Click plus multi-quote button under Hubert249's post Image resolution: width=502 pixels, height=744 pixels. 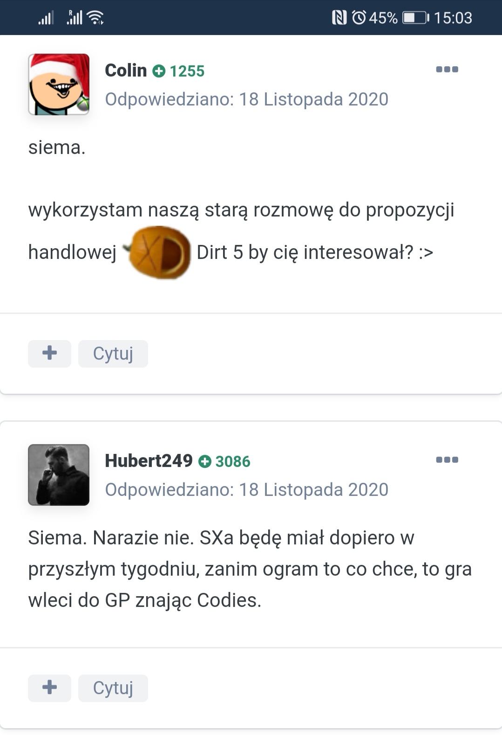tap(49, 688)
